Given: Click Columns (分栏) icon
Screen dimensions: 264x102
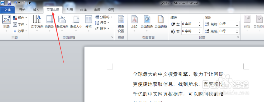Looking at the screenshot, I should click(88, 19).
